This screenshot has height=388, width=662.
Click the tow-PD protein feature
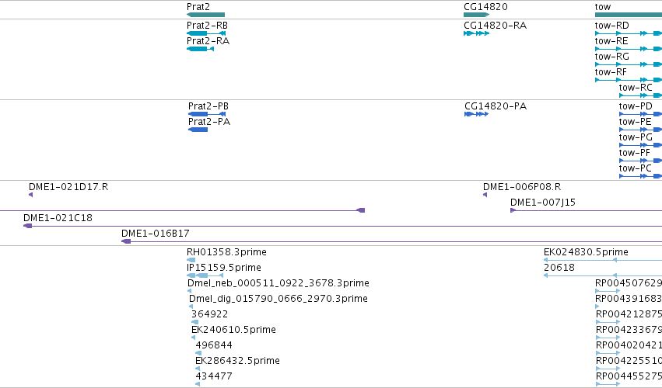(x=640, y=114)
